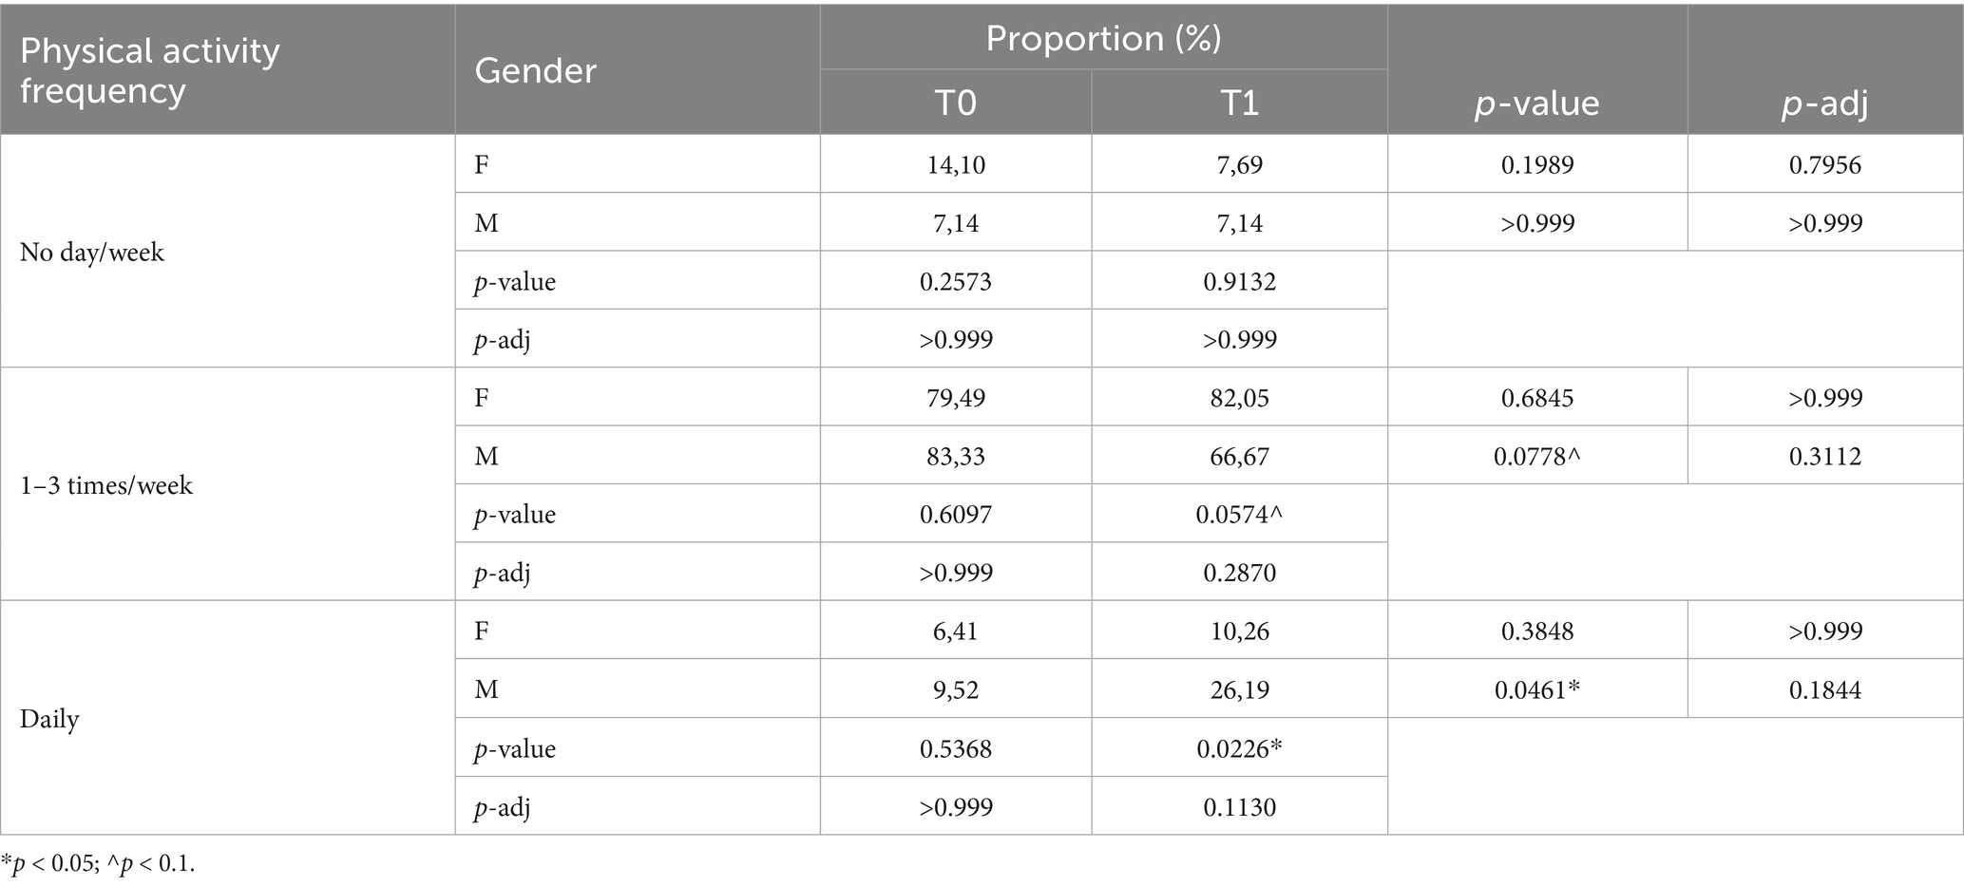This screenshot has width=1964, height=886.
Task: Click the No day/week row label
Action: pyautogui.click(x=92, y=252)
